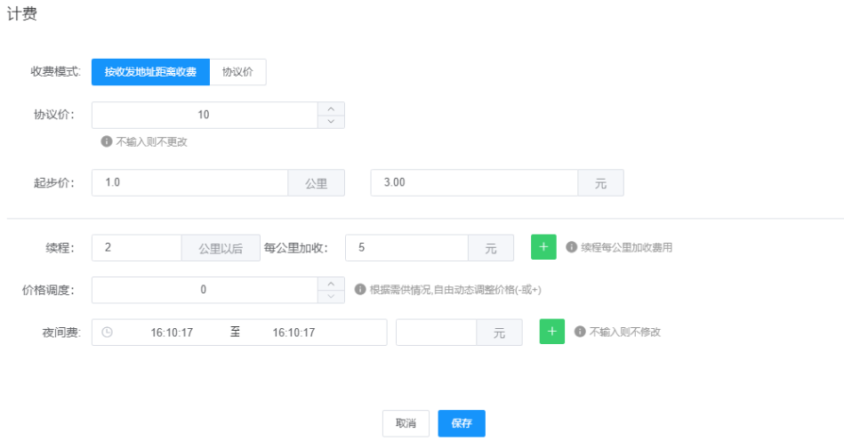Click the 夜间费 end time after 至
This screenshot has width=844, height=441.
[x=293, y=333]
